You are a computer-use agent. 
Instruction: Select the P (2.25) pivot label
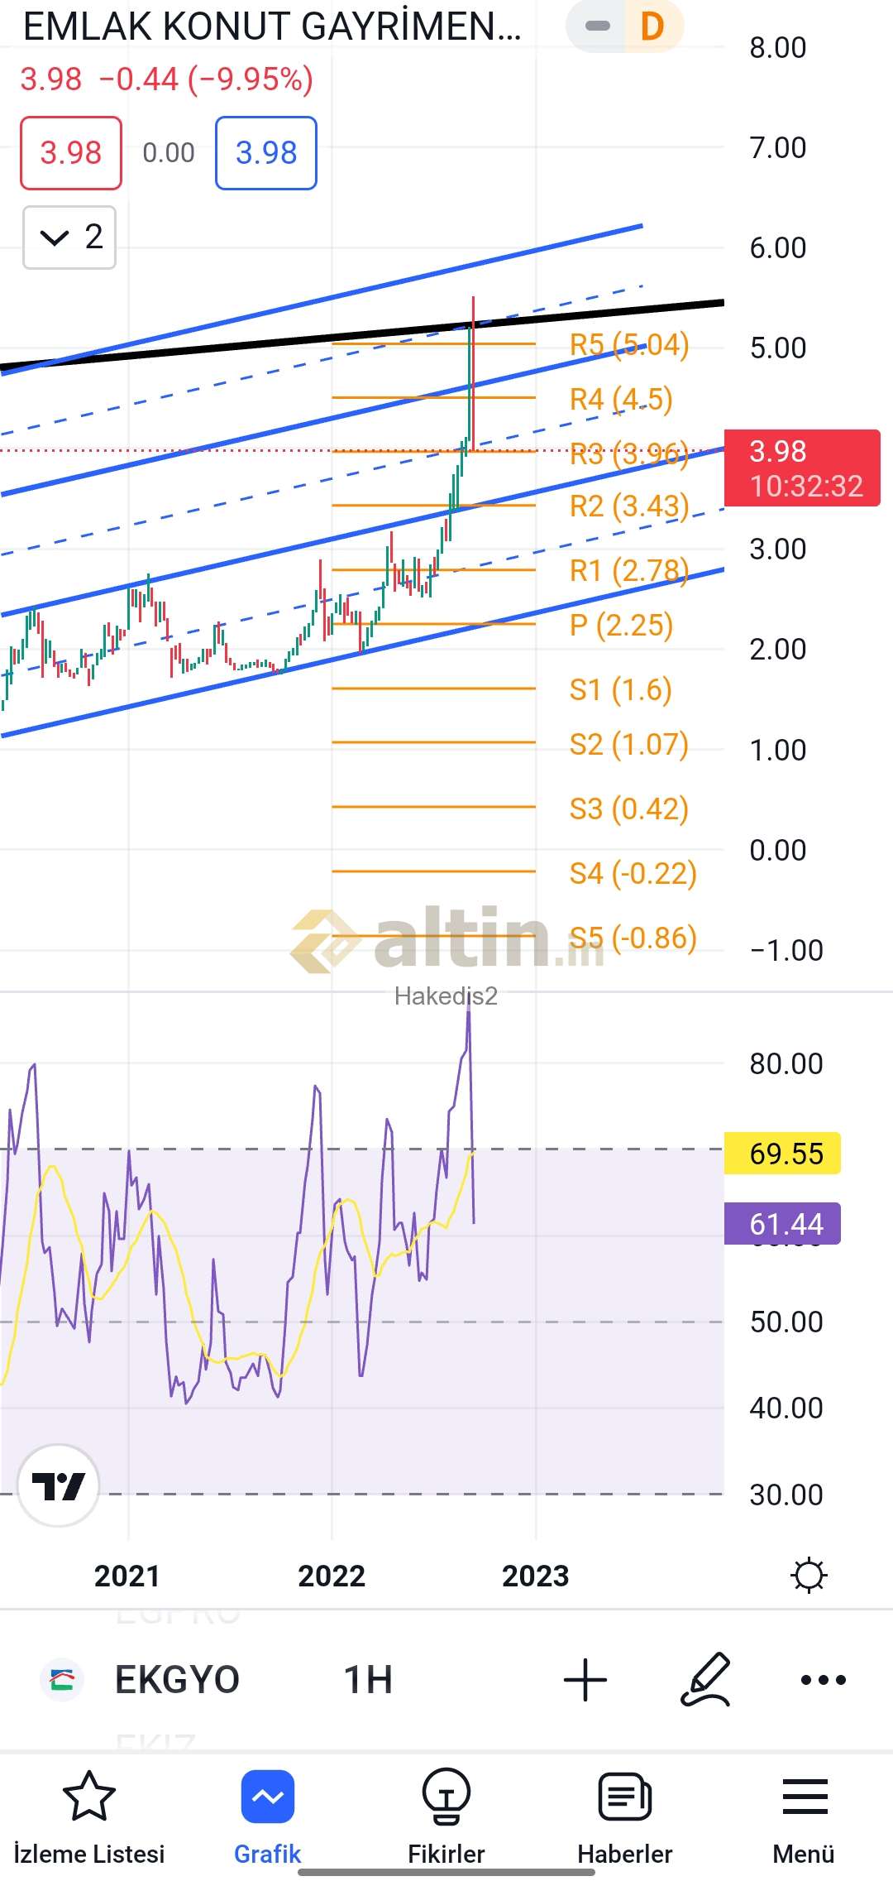click(x=621, y=625)
